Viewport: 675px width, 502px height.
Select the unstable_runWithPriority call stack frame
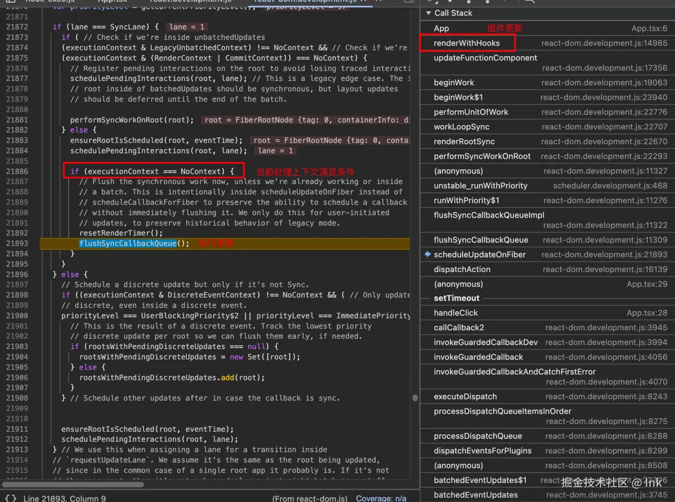[x=547, y=186]
